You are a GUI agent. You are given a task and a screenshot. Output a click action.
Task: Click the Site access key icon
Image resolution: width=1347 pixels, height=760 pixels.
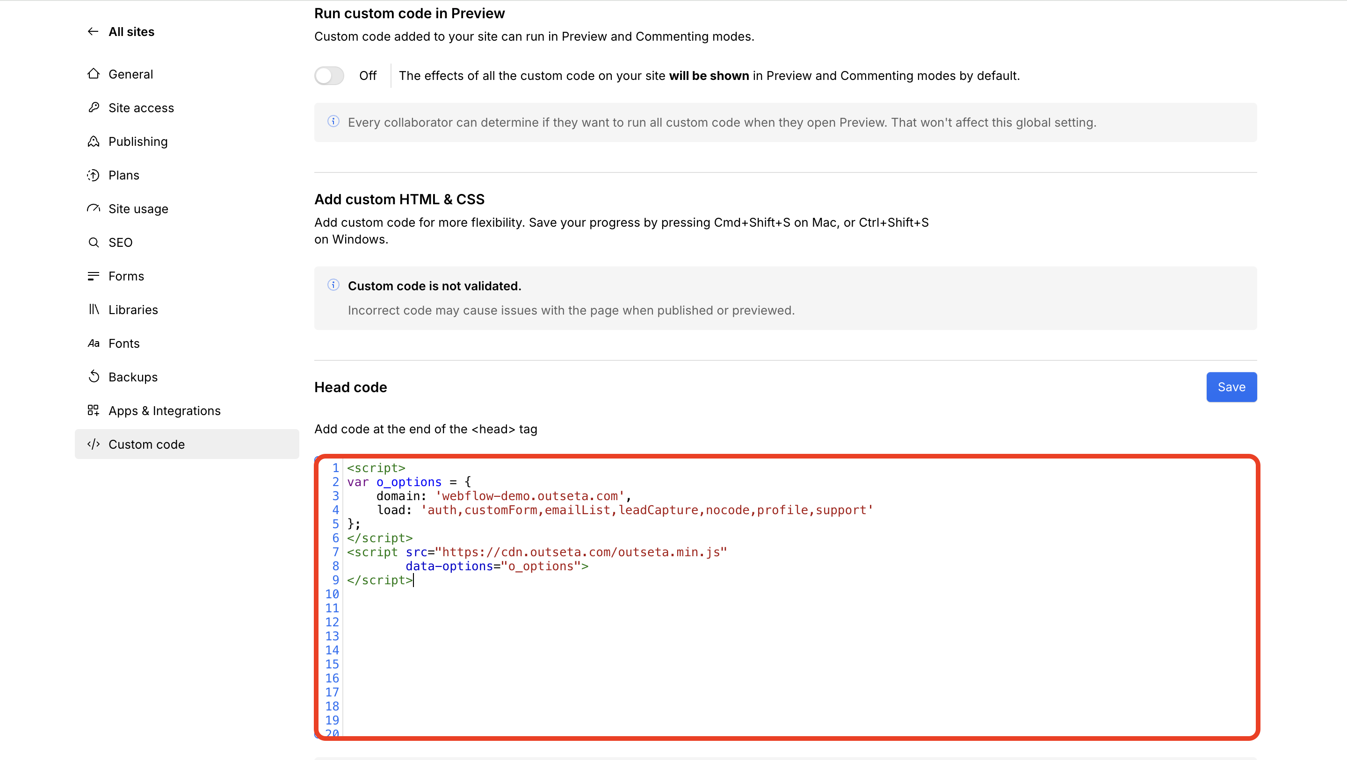coord(93,108)
